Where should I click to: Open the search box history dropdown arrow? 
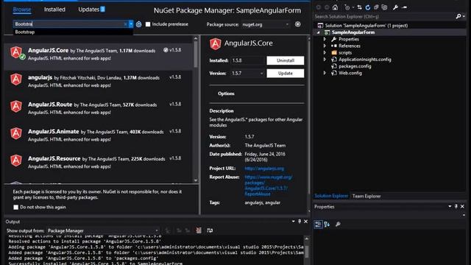point(131,24)
